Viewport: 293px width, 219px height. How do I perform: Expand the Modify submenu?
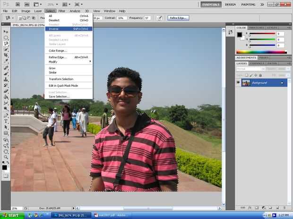[x=69, y=62]
